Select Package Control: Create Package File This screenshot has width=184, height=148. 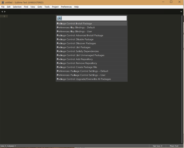92,67
